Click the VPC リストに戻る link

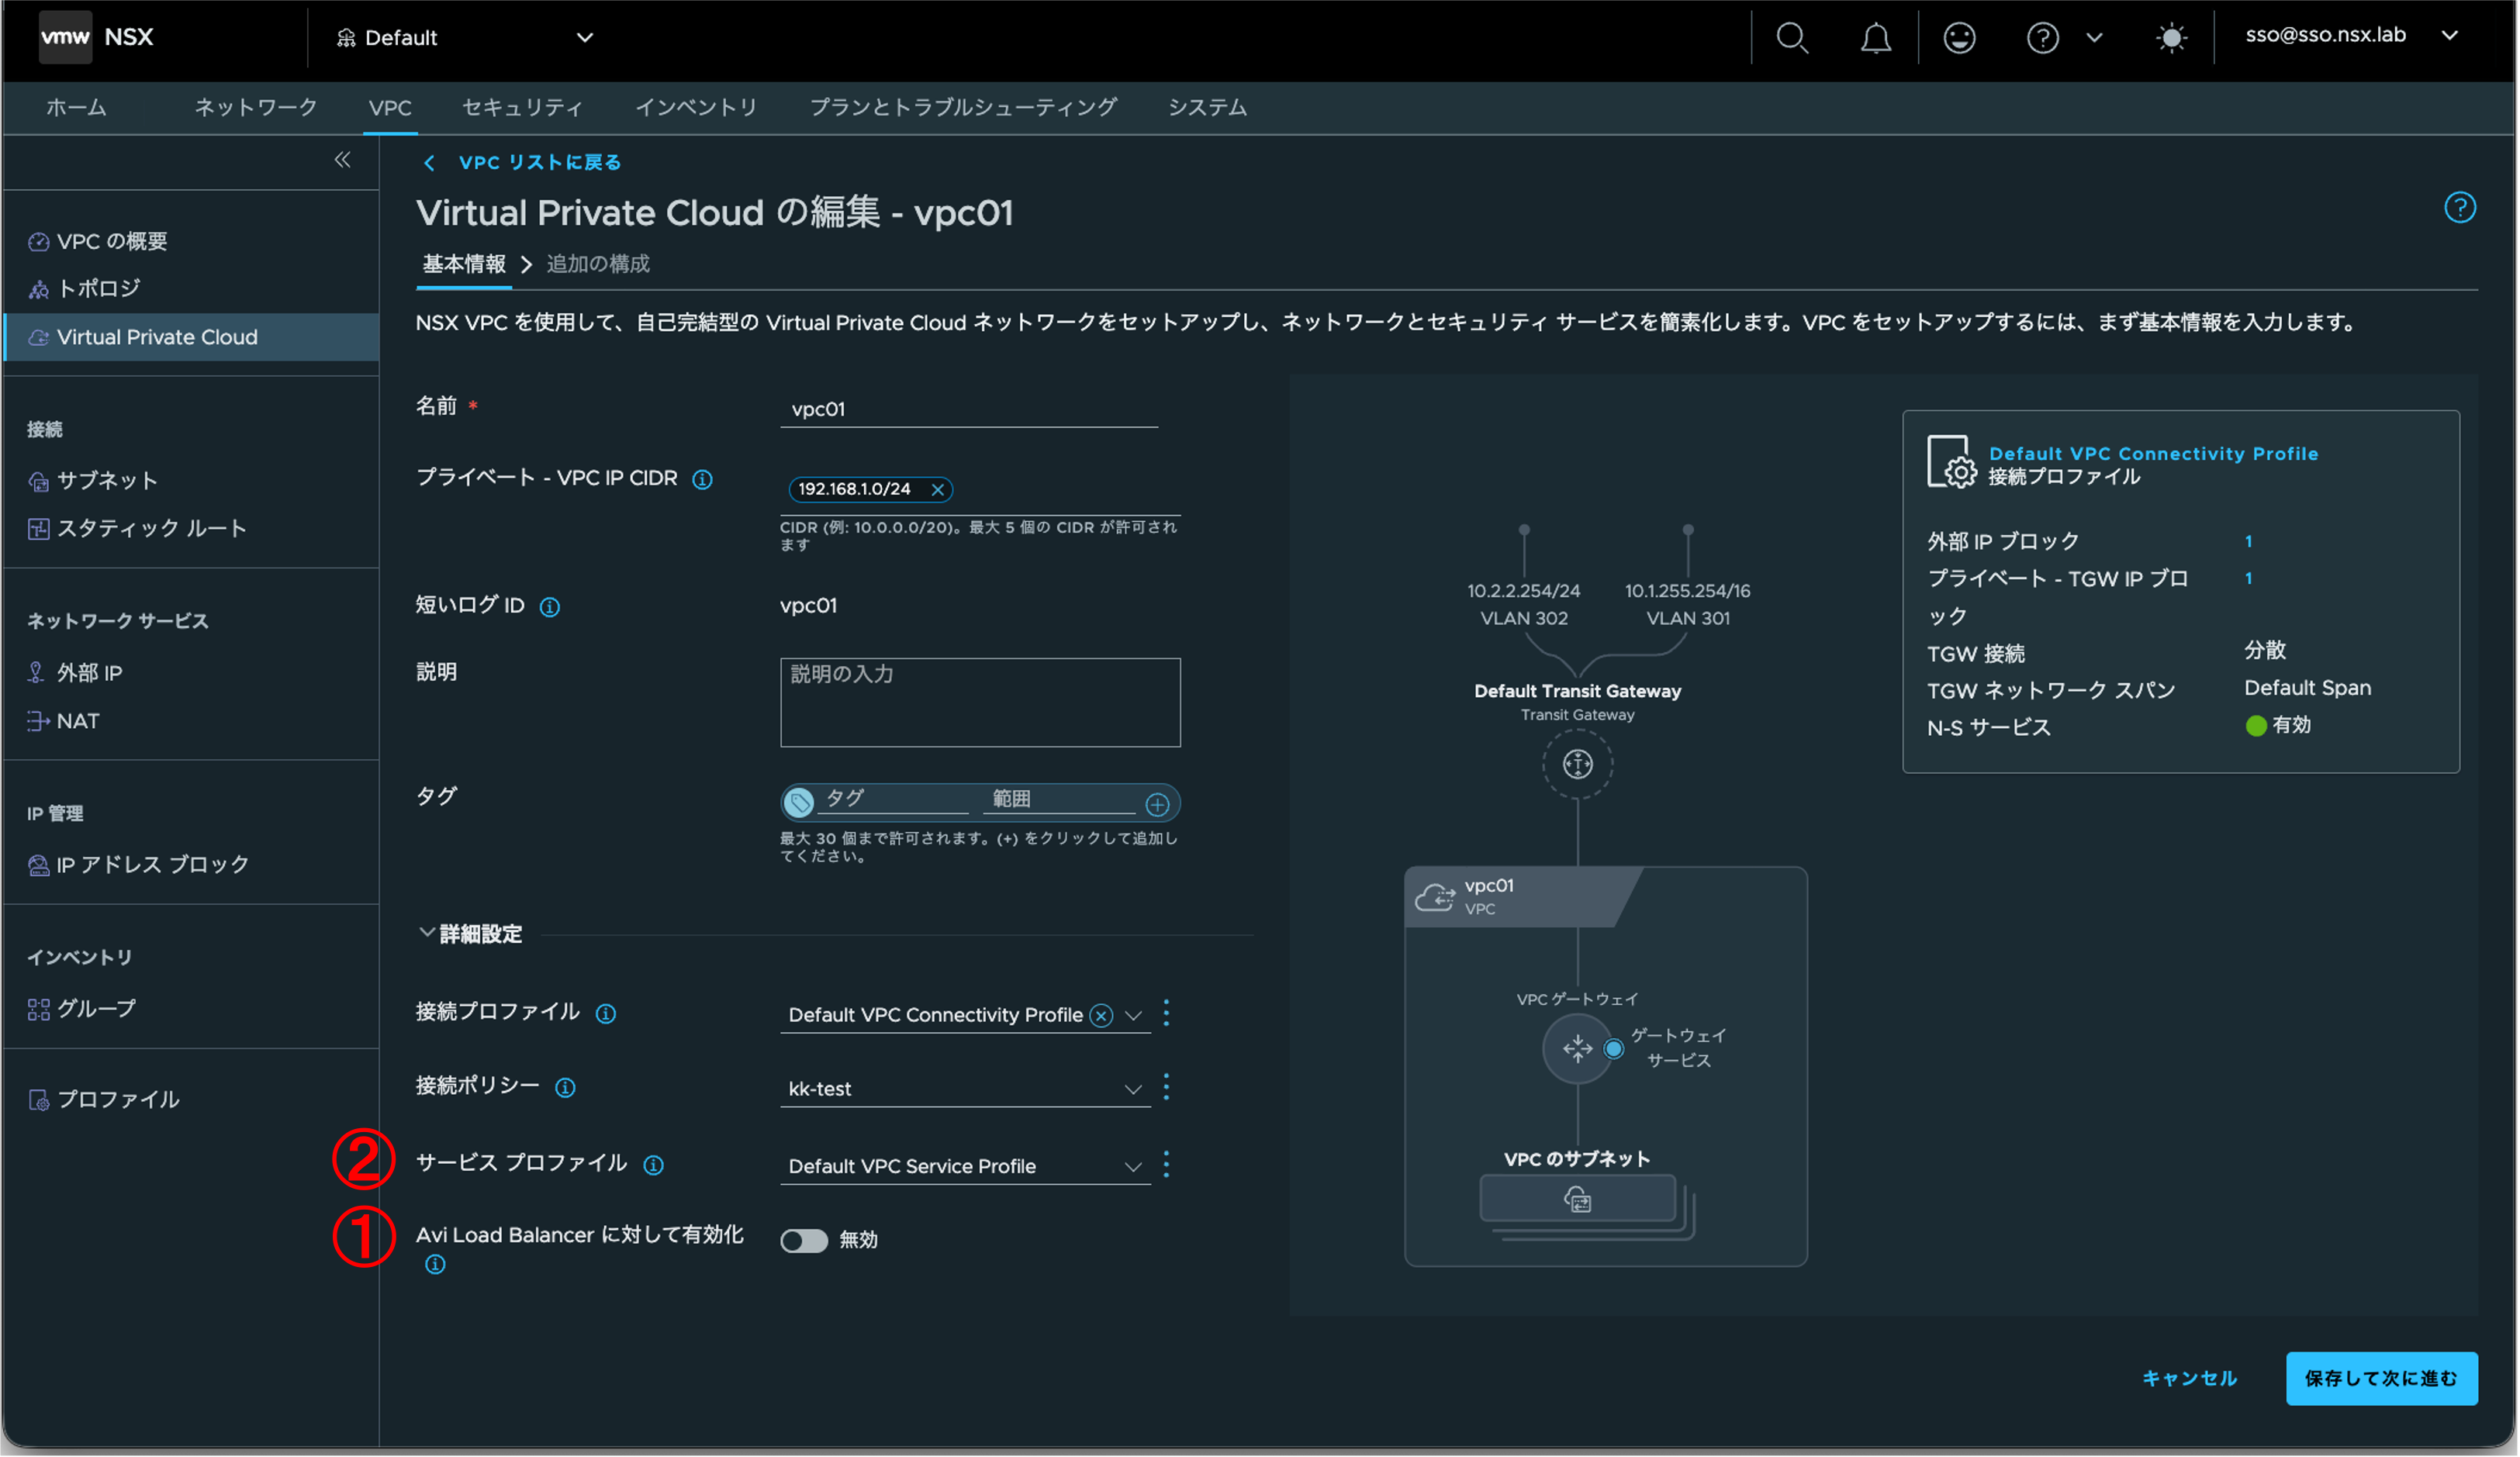[540, 163]
